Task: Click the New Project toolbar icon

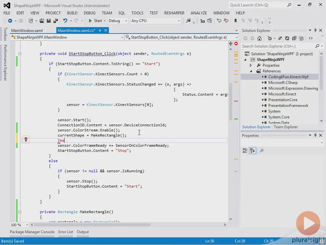Action: click(x=31, y=21)
